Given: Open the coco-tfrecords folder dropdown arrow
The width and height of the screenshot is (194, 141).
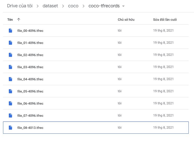Looking at the screenshot, I should pyautogui.click(x=123, y=6).
